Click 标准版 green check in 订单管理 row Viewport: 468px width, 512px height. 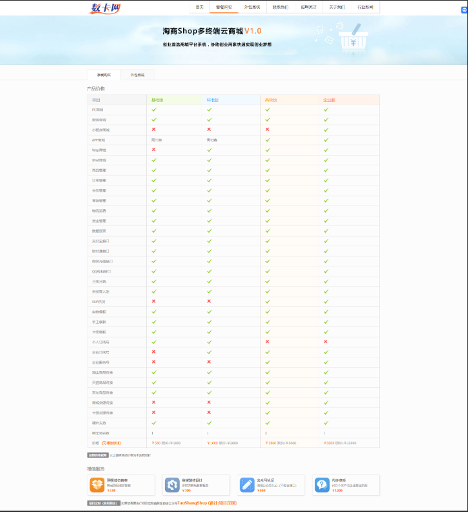[209, 180]
